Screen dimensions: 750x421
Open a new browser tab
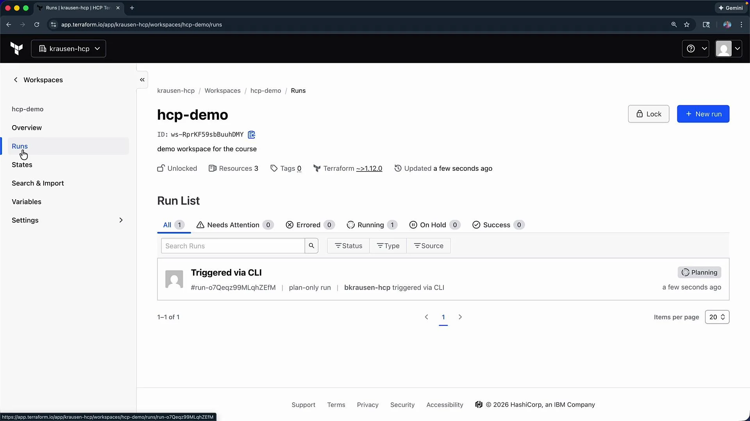coord(132,8)
